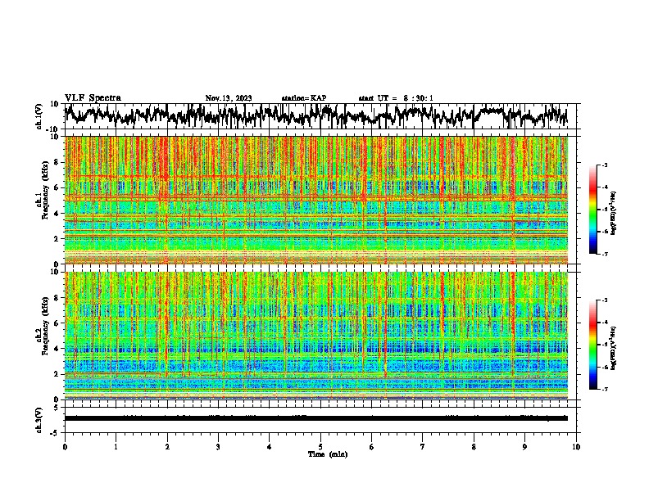The height and width of the screenshot is (501, 649).
Task: Click time axis tick label "0"
Action: (x=65, y=447)
